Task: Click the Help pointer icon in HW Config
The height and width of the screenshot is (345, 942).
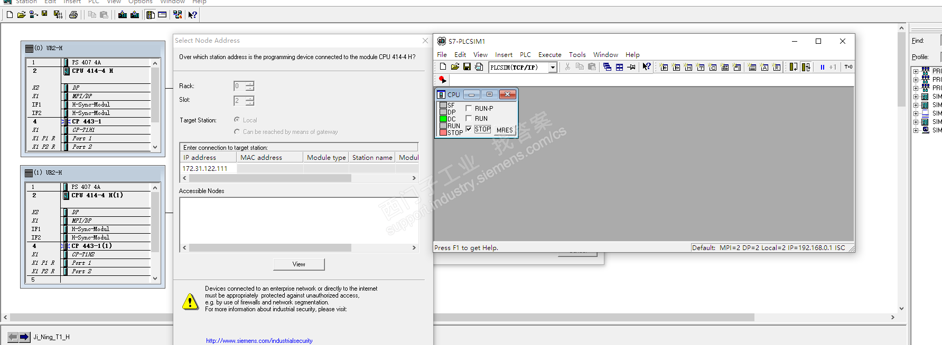Action: (193, 15)
